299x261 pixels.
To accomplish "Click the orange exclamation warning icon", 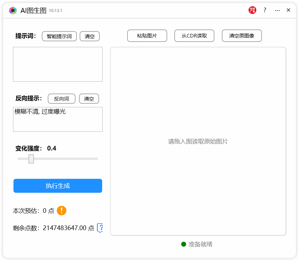I will click(x=61, y=211).
